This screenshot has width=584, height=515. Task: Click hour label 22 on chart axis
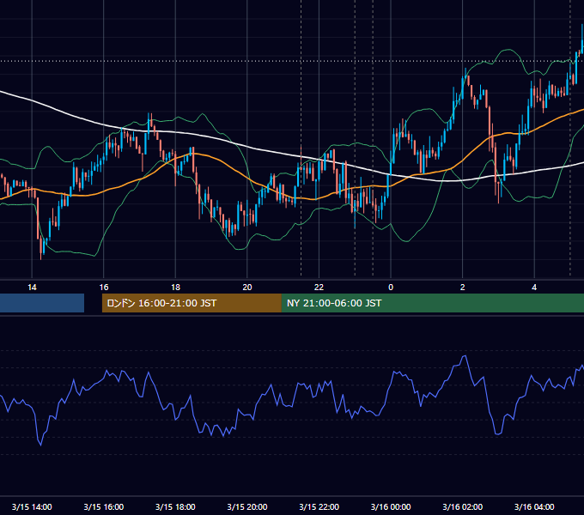[319, 288]
